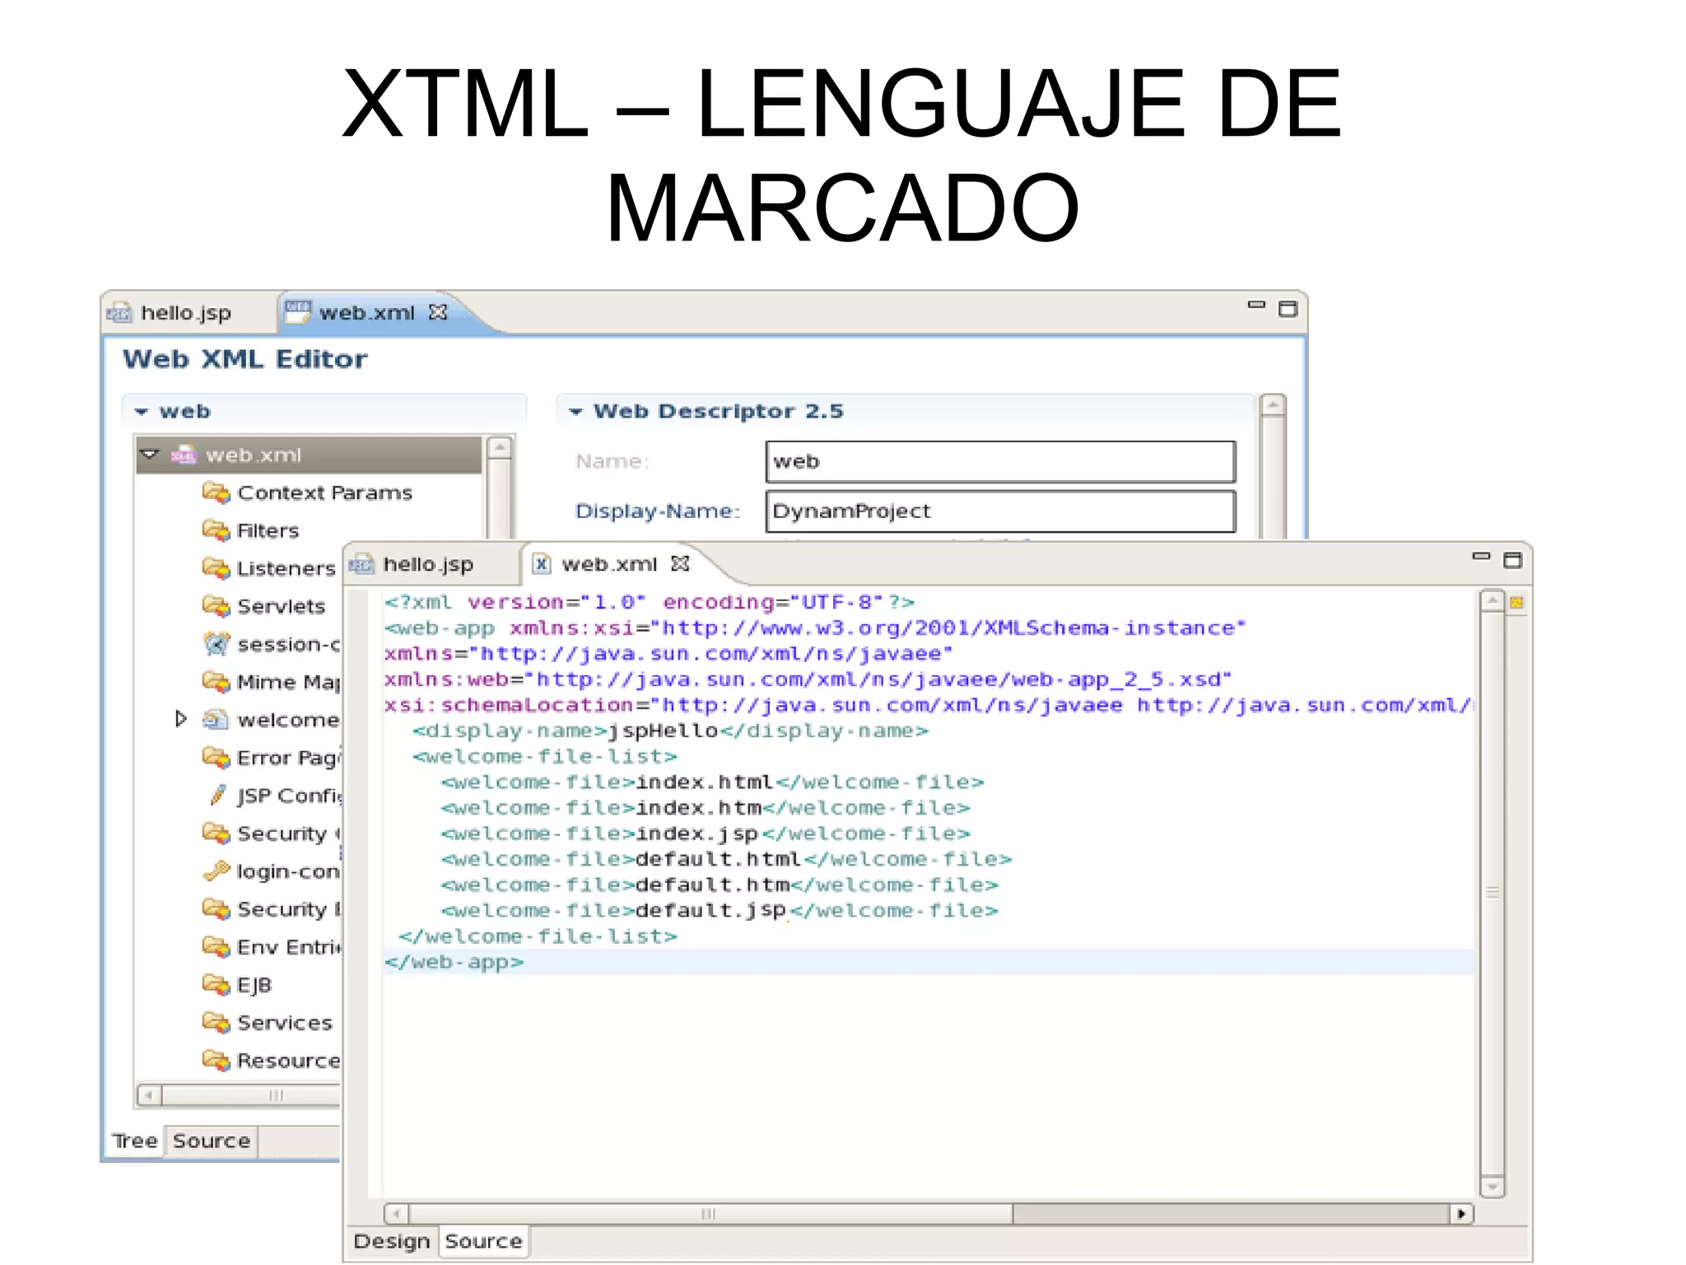
Task: Select web.xml tab in back Web XML Editor window
Action: [367, 313]
